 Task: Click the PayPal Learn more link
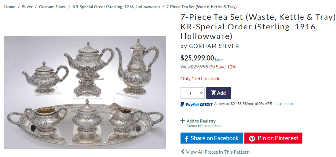[283, 104]
